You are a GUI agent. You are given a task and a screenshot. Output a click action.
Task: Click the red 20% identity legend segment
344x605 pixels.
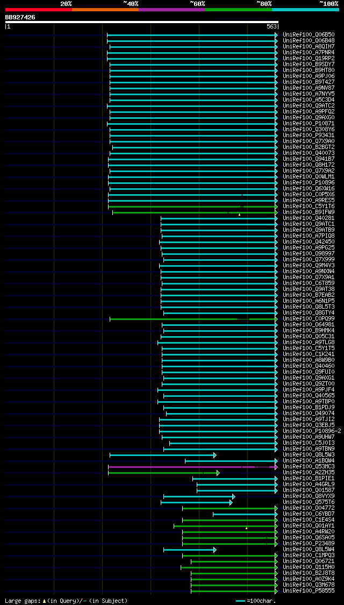pyautogui.click(x=39, y=9)
